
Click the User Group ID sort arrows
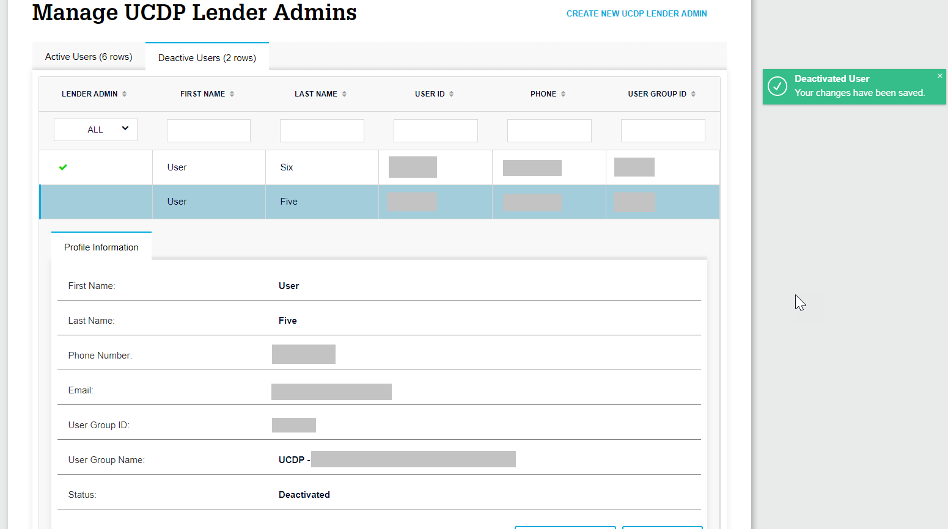click(694, 93)
